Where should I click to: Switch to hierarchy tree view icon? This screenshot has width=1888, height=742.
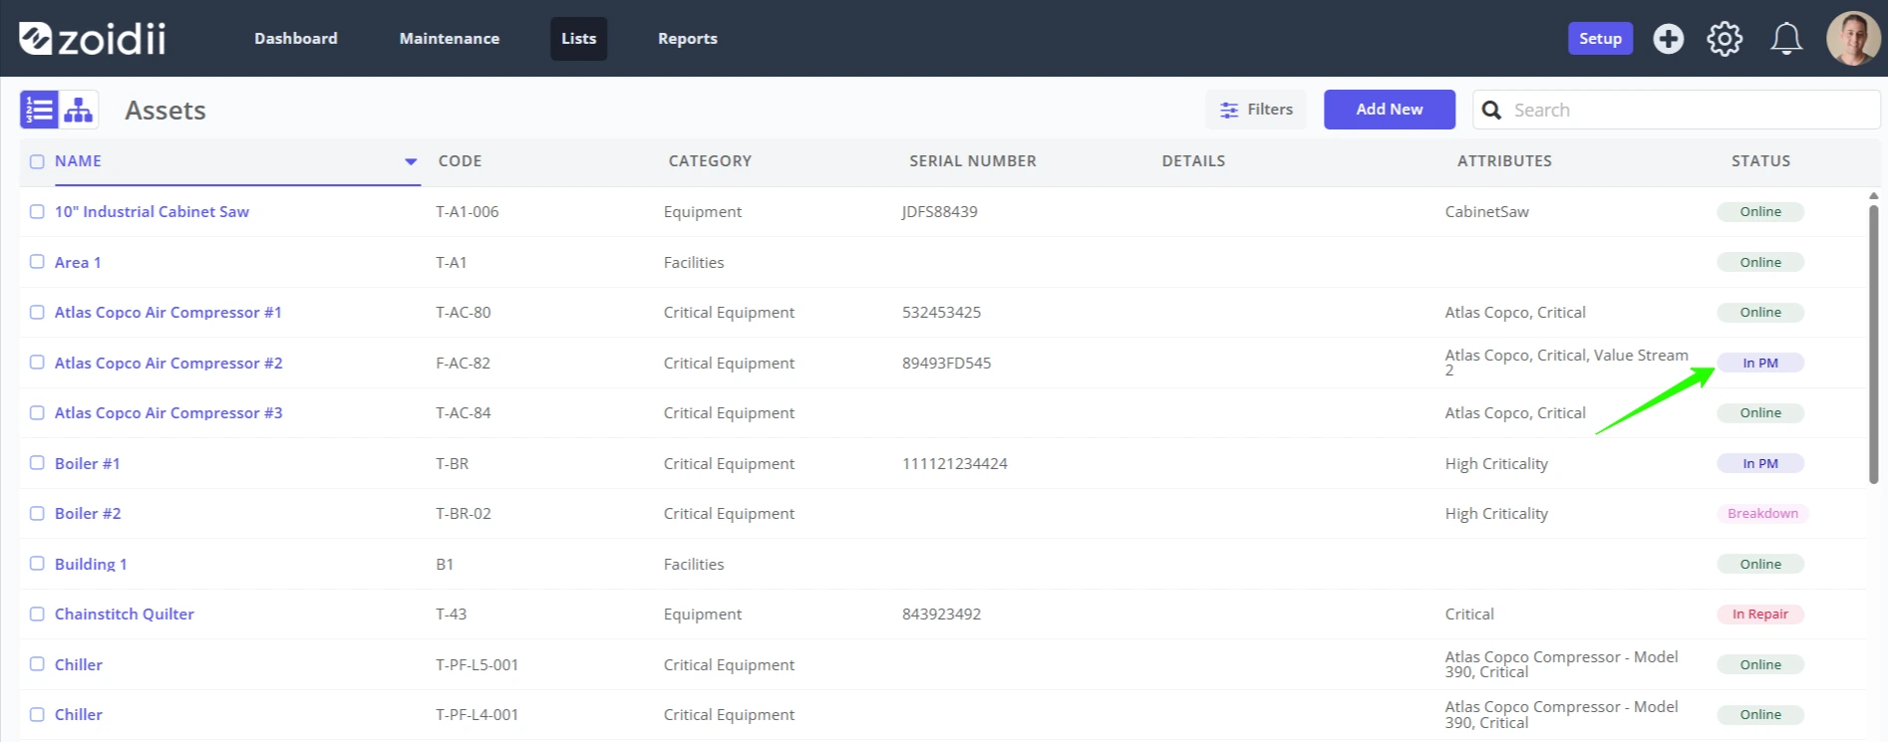(79, 110)
